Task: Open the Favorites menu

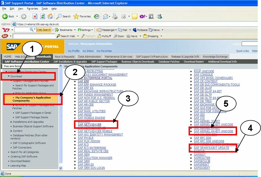Action: tap(32, 9)
